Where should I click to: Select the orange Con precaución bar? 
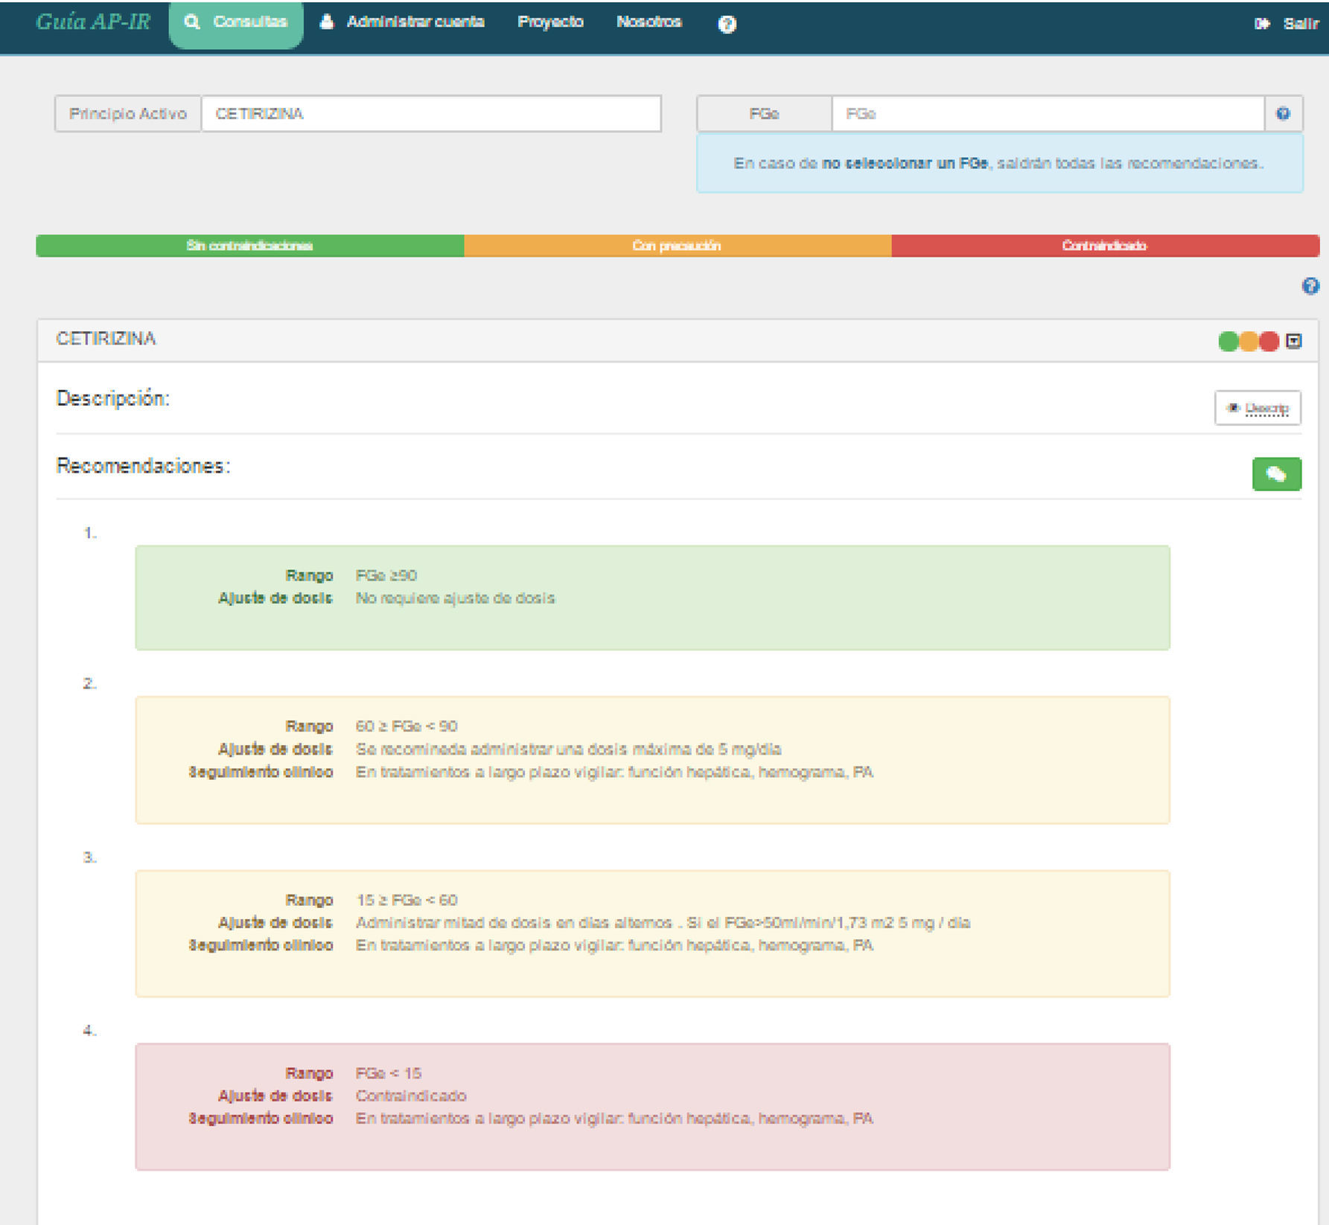pyautogui.click(x=677, y=246)
